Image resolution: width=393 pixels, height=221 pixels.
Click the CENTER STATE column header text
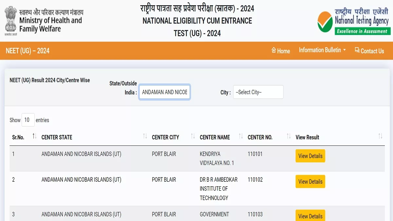tap(57, 137)
